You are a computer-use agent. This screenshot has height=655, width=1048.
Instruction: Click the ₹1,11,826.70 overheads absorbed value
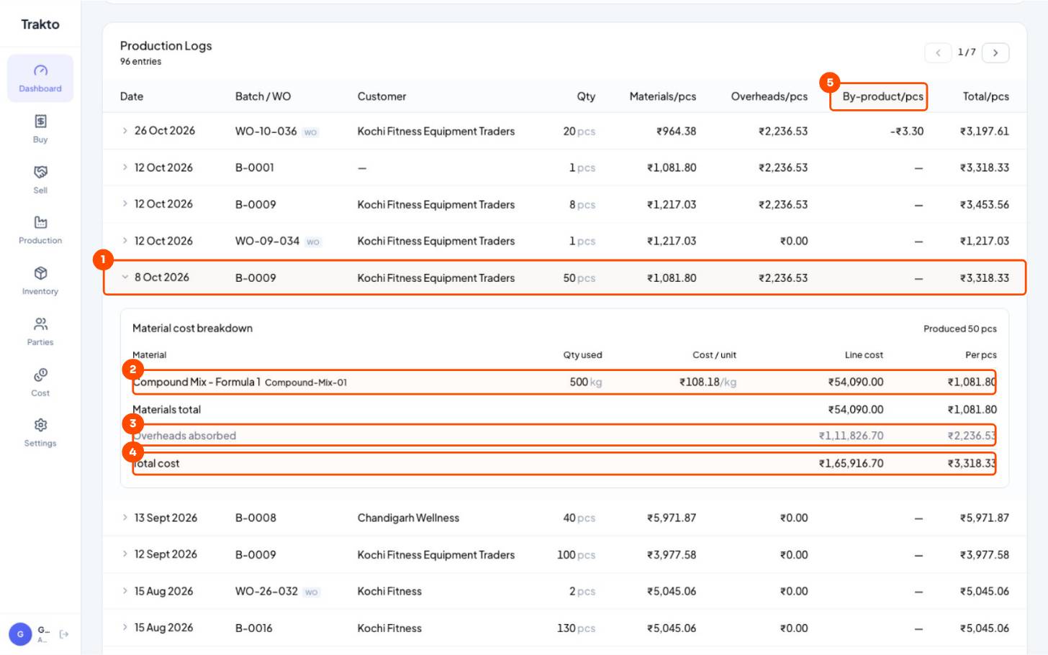851,436
